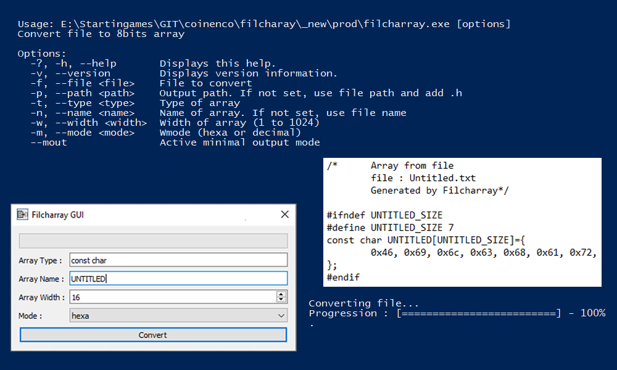Click the Convert button
This screenshot has width=617, height=370.
coord(153,335)
